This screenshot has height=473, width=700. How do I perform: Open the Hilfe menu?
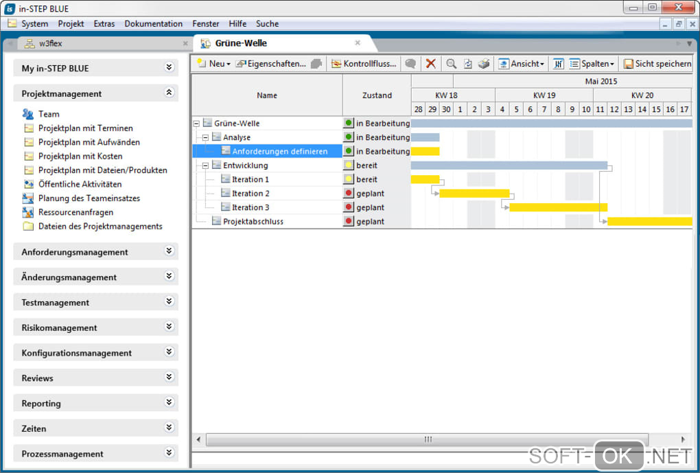pos(237,23)
